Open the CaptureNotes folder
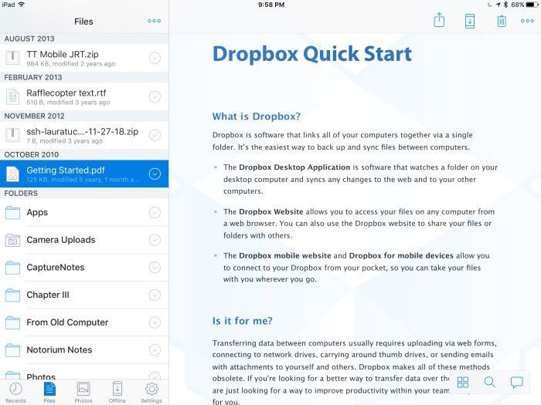The height and width of the screenshot is (405, 541). point(84,268)
